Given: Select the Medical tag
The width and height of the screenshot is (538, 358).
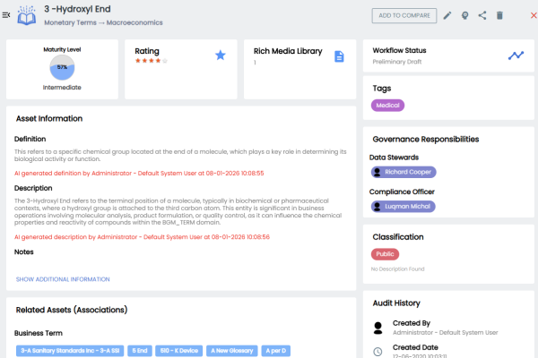Looking at the screenshot, I should [x=388, y=106].
